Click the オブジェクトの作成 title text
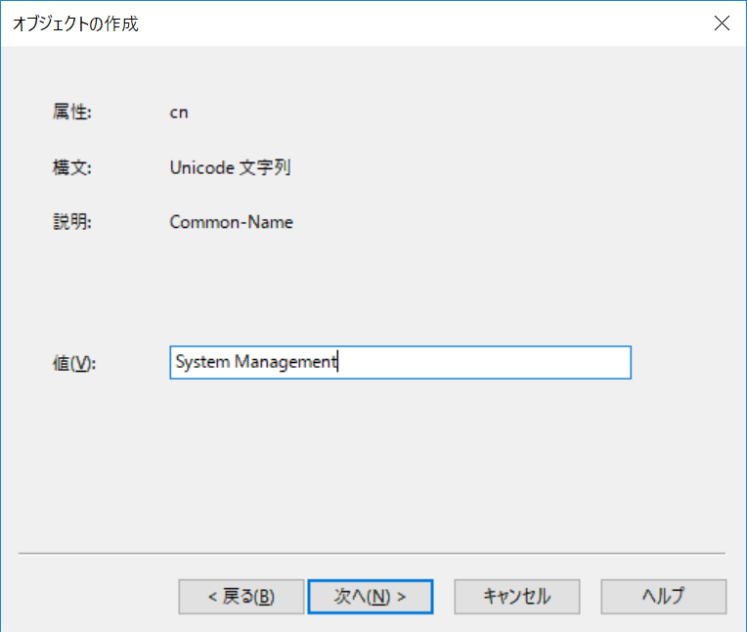Image resolution: width=747 pixels, height=632 pixels. coord(75,23)
